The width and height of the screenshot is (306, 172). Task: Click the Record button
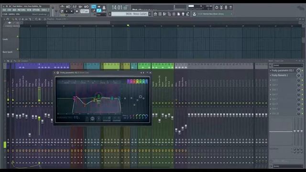76,11
